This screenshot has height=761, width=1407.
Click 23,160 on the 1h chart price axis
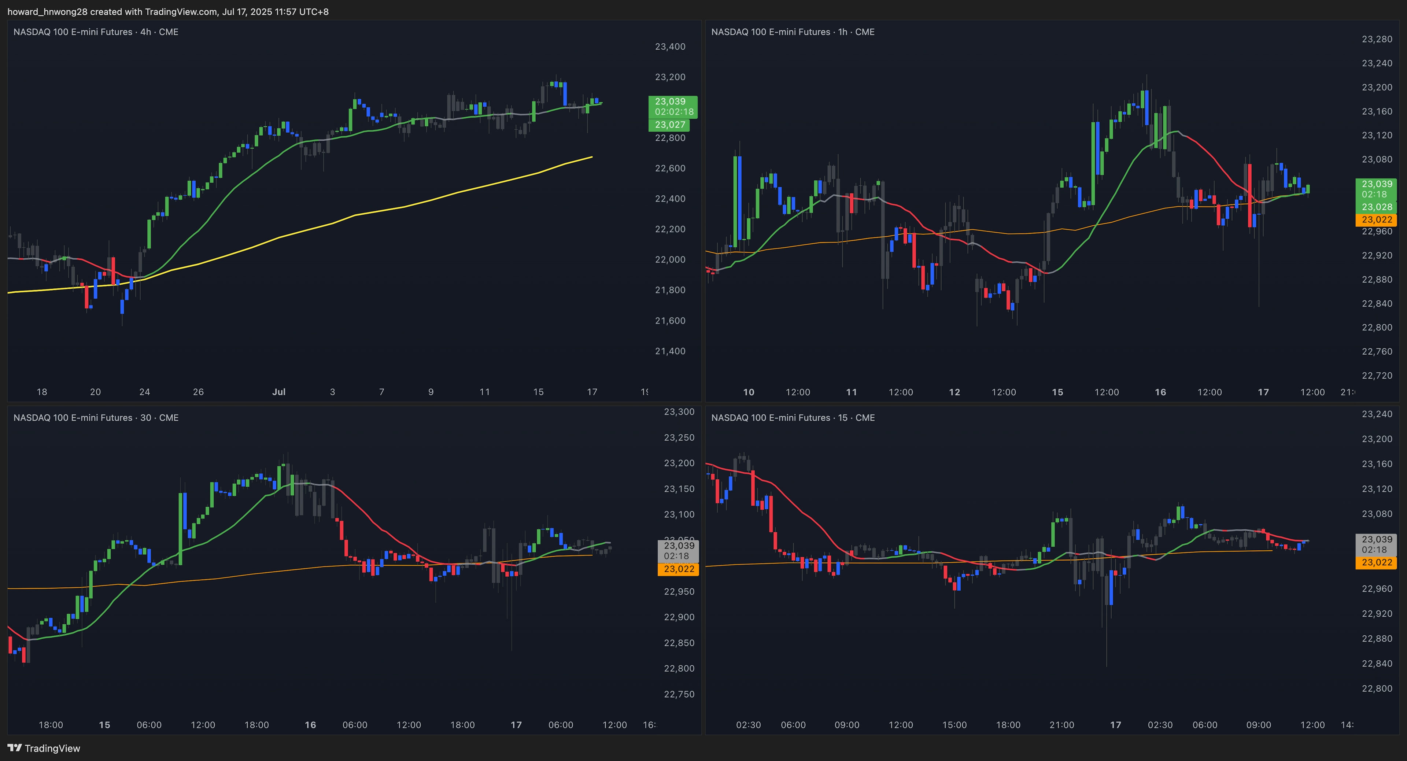tap(1377, 111)
